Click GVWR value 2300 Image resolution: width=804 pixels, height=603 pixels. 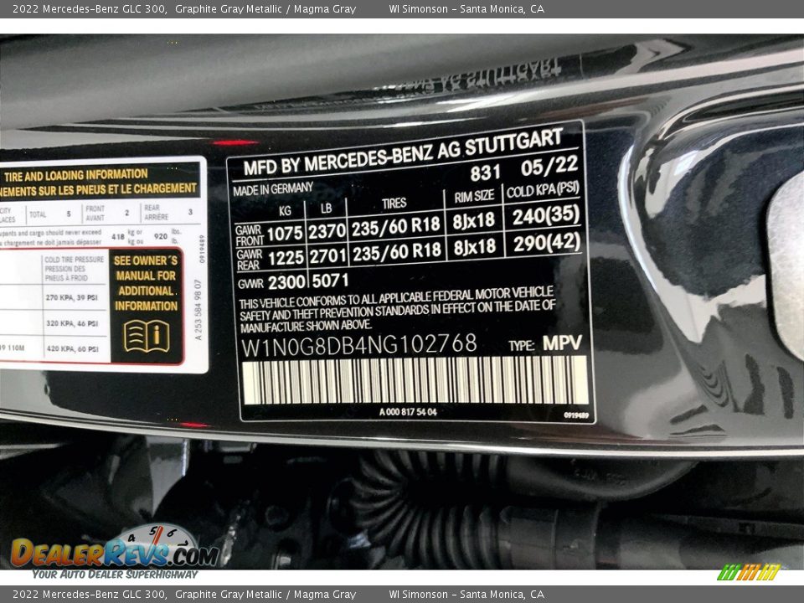point(286,282)
